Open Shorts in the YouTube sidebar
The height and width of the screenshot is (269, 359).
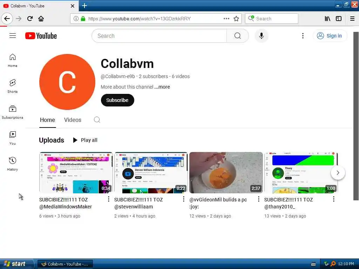pos(13,86)
